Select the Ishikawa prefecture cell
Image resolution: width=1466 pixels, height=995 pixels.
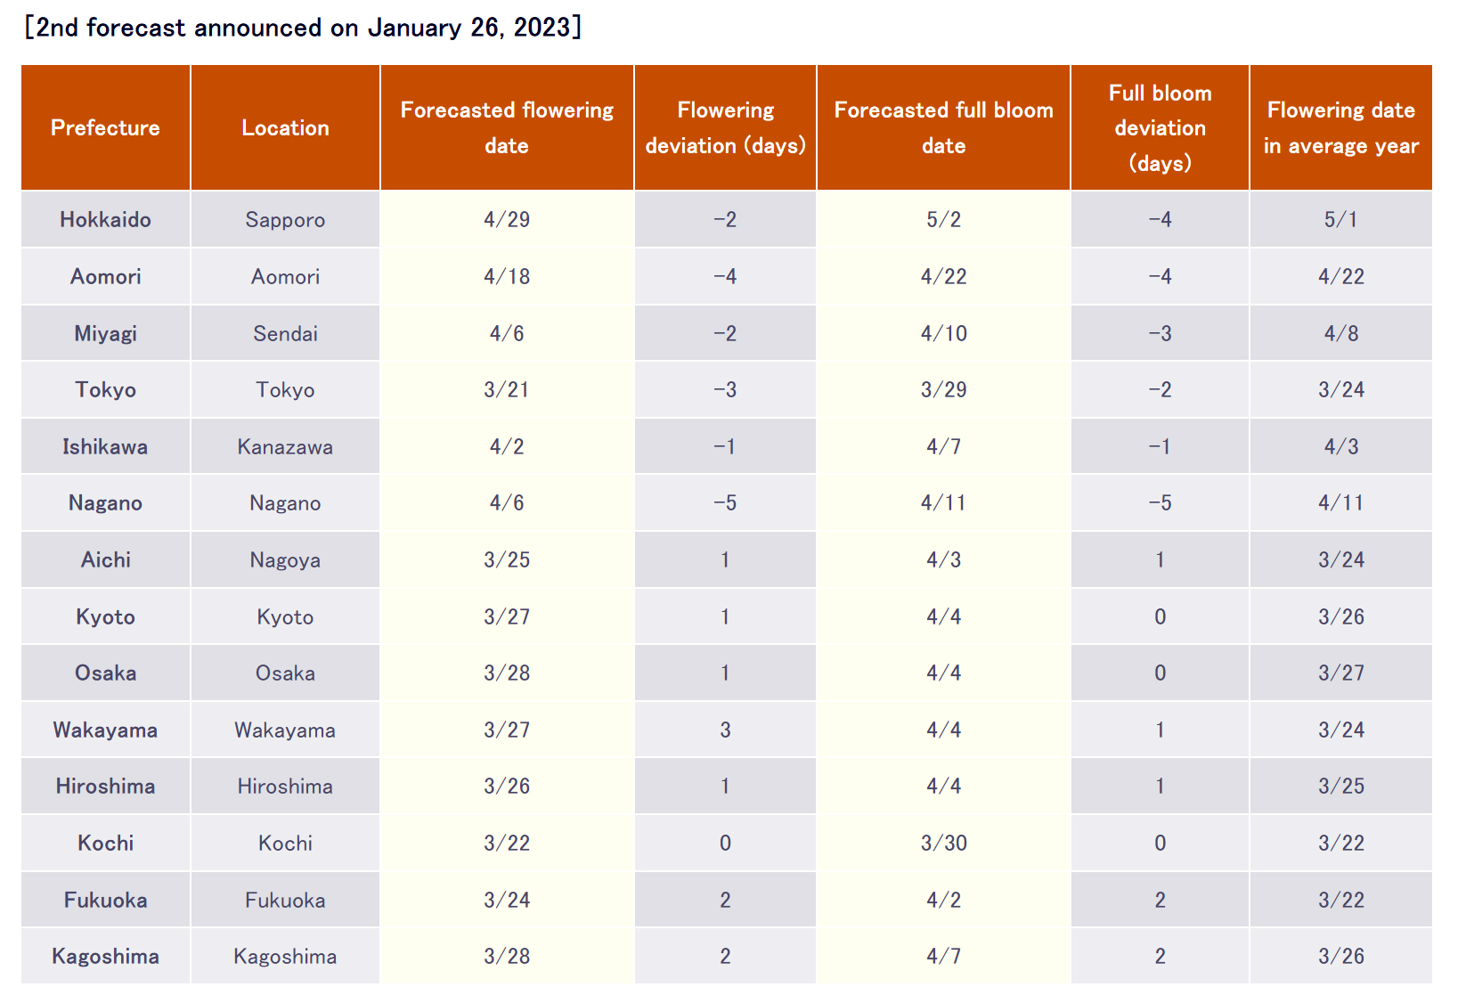(x=105, y=446)
